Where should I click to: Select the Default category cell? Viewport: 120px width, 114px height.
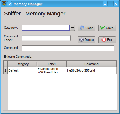(x=22, y=70)
